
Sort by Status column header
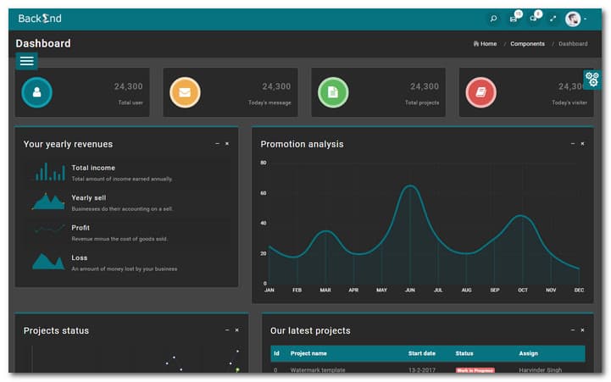coord(464,353)
